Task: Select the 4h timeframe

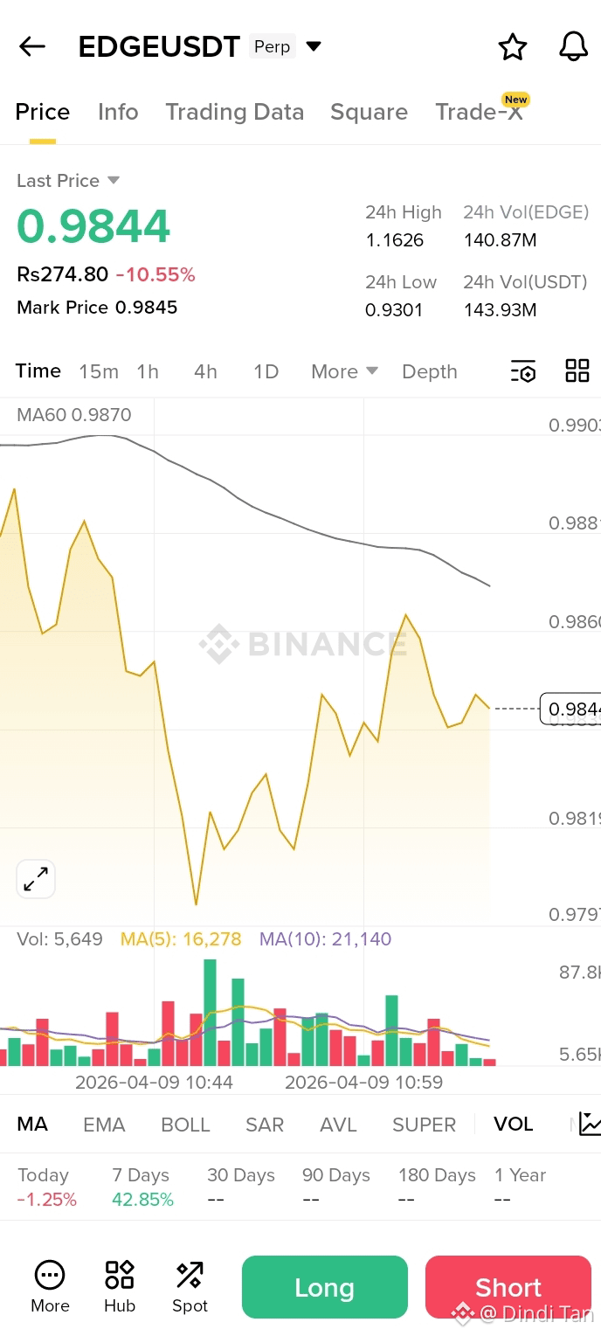Action: tap(205, 371)
